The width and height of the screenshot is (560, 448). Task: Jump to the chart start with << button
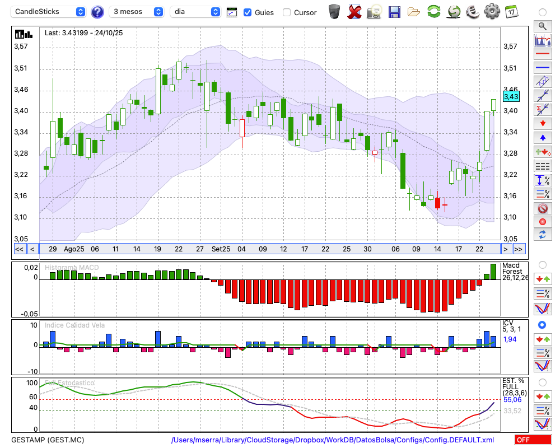click(19, 249)
